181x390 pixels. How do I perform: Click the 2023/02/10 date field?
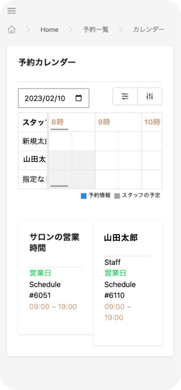(53, 98)
